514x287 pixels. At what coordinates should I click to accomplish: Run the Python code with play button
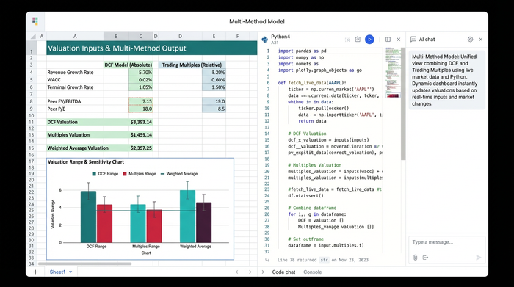369,40
